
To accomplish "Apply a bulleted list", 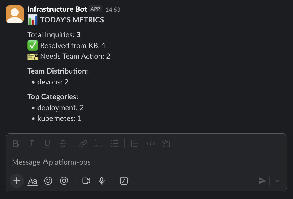I will click(115, 144).
